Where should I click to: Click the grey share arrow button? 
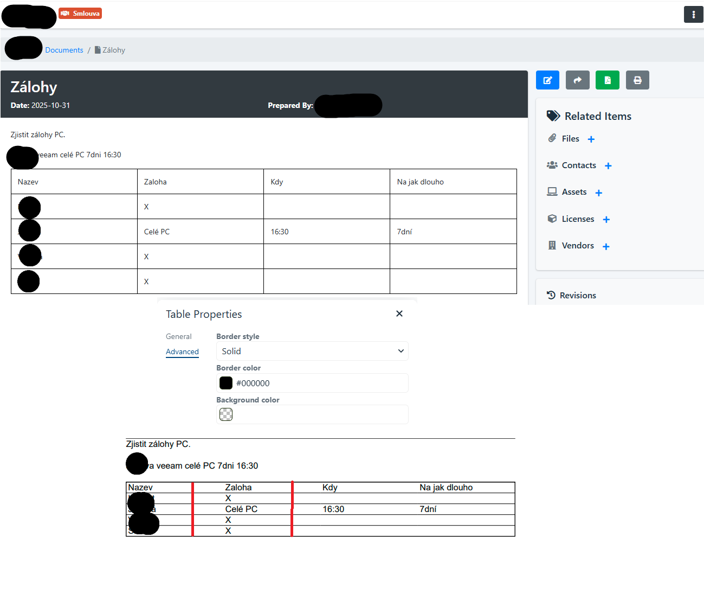577,80
